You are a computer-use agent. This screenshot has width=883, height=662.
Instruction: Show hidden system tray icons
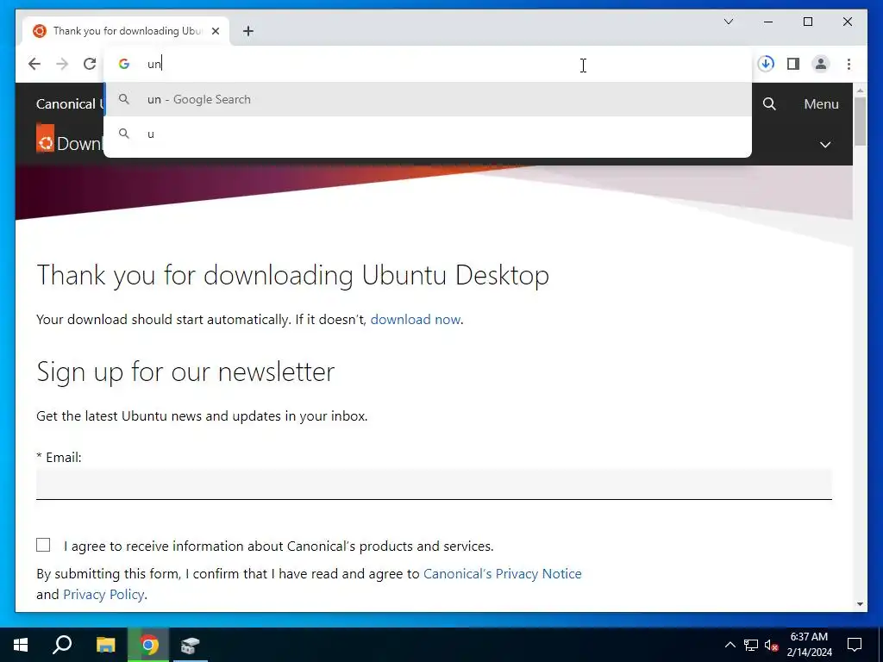pos(730,645)
